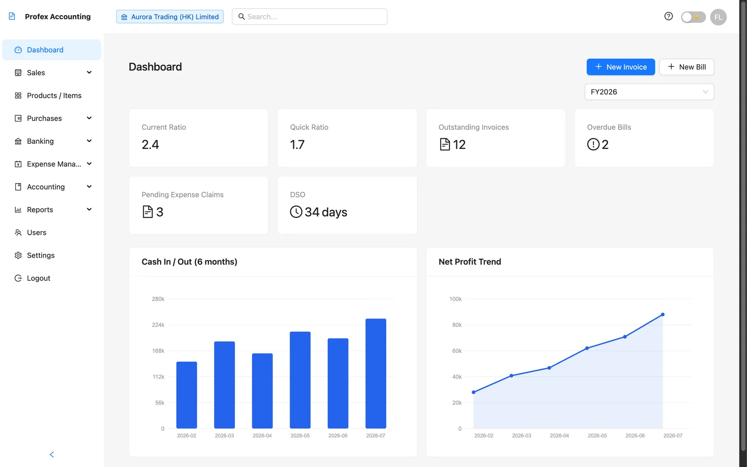Image resolution: width=747 pixels, height=467 pixels.
Task: Create a New Invoice
Action: 620,67
